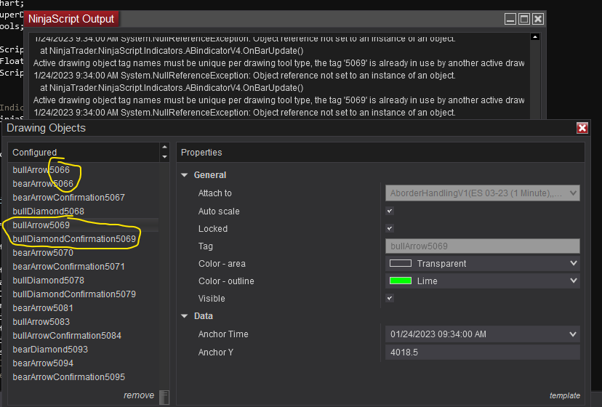Toggle the Visible checkbox
The height and width of the screenshot is (407, 602).
pos(390,298)
